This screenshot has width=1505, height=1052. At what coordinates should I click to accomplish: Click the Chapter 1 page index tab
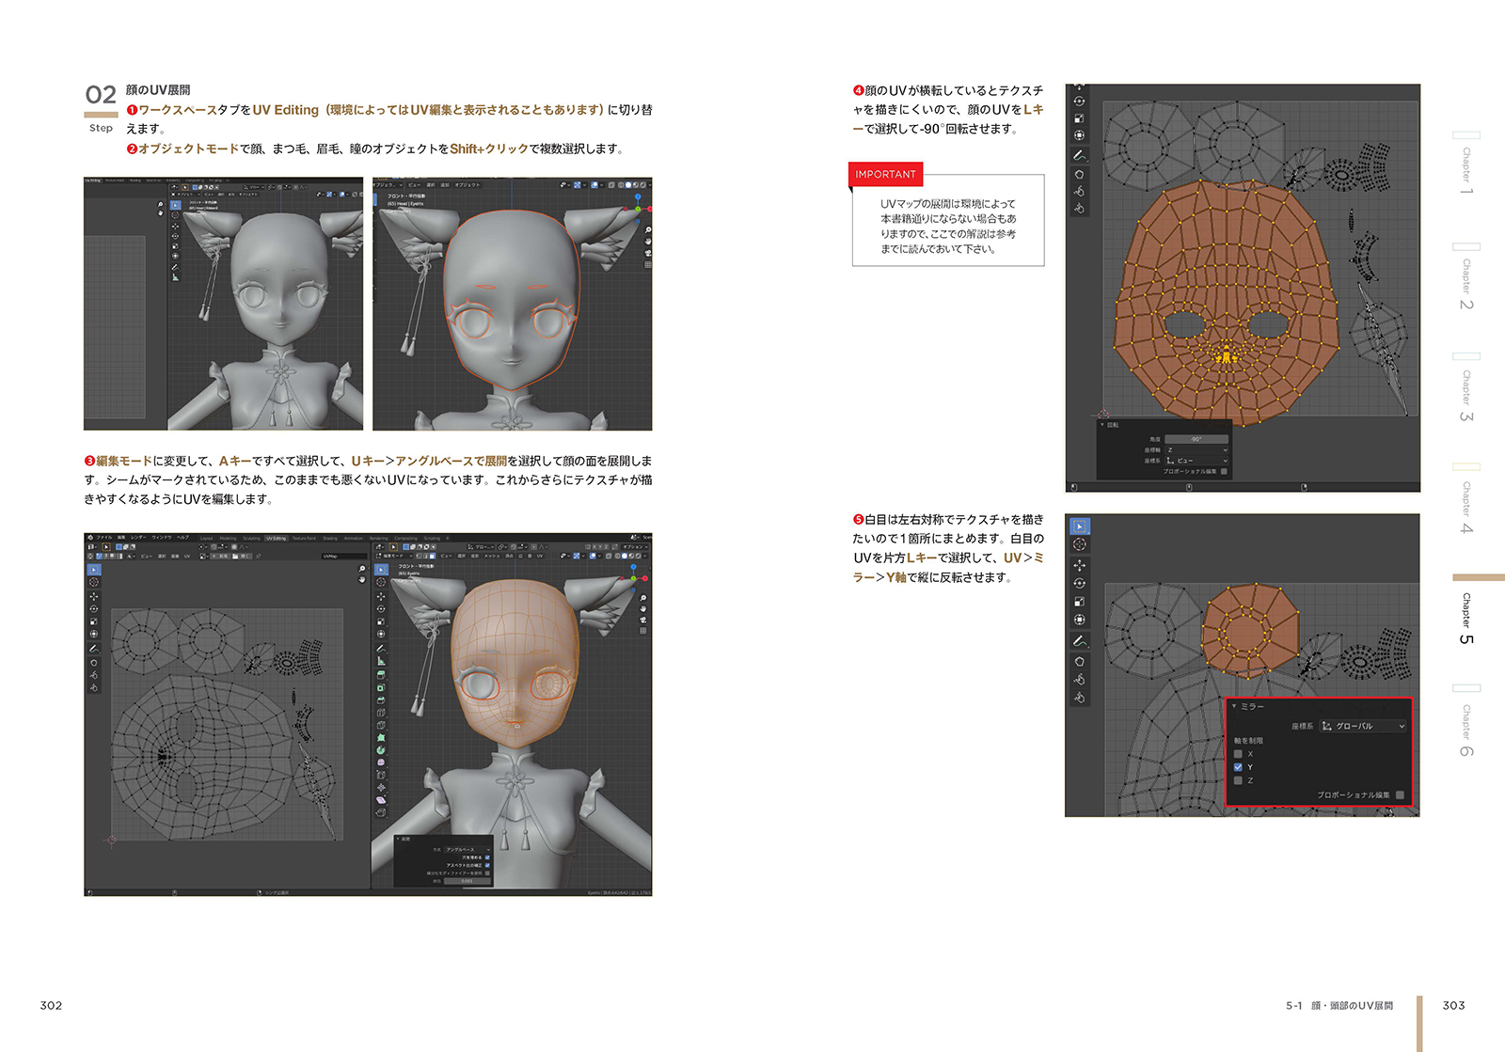coord(1466,171)
